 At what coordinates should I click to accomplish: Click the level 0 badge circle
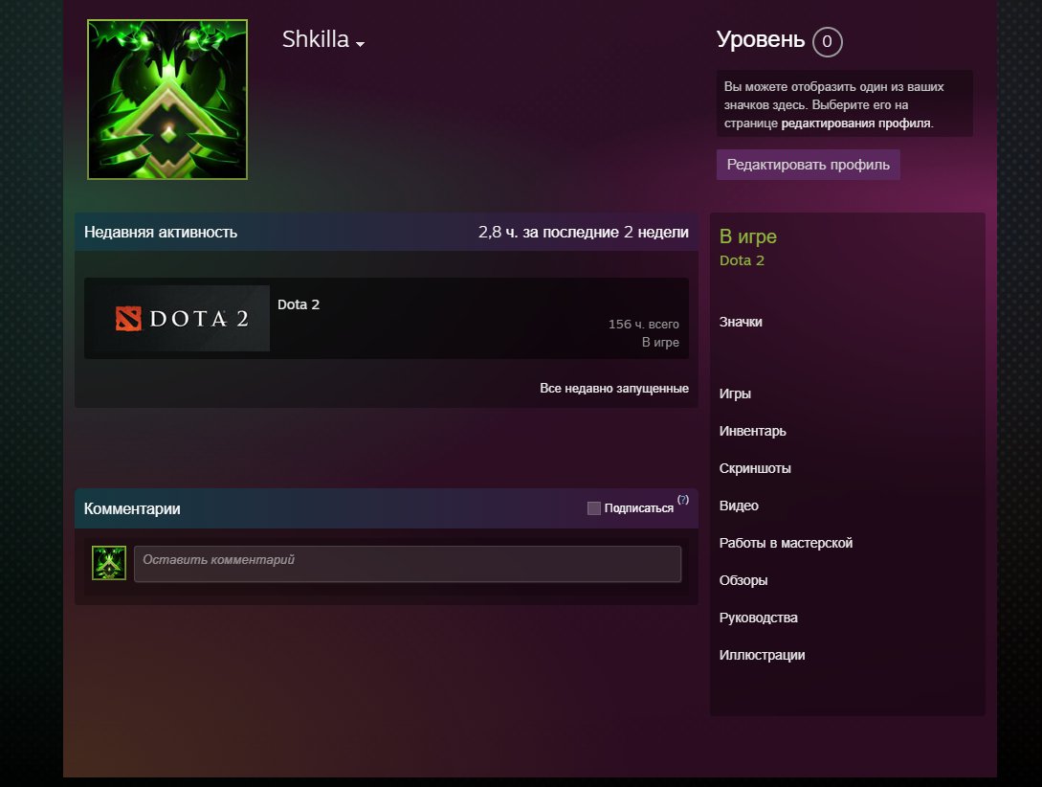[x=827, y=42]
